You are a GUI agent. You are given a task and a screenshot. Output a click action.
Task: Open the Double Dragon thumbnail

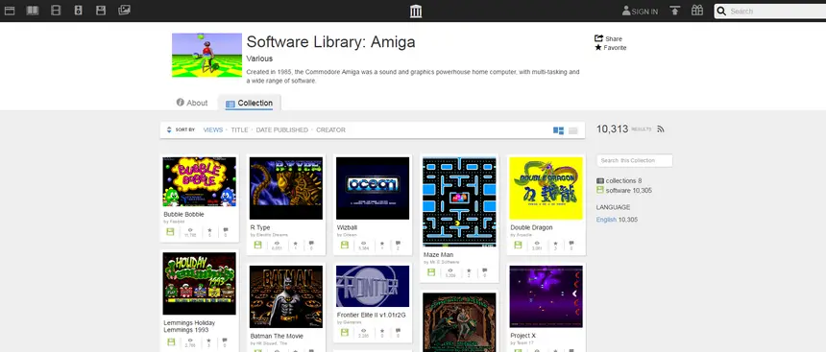click(546, 188)
